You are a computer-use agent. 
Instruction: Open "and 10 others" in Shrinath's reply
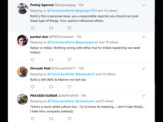tap(108, 74)
